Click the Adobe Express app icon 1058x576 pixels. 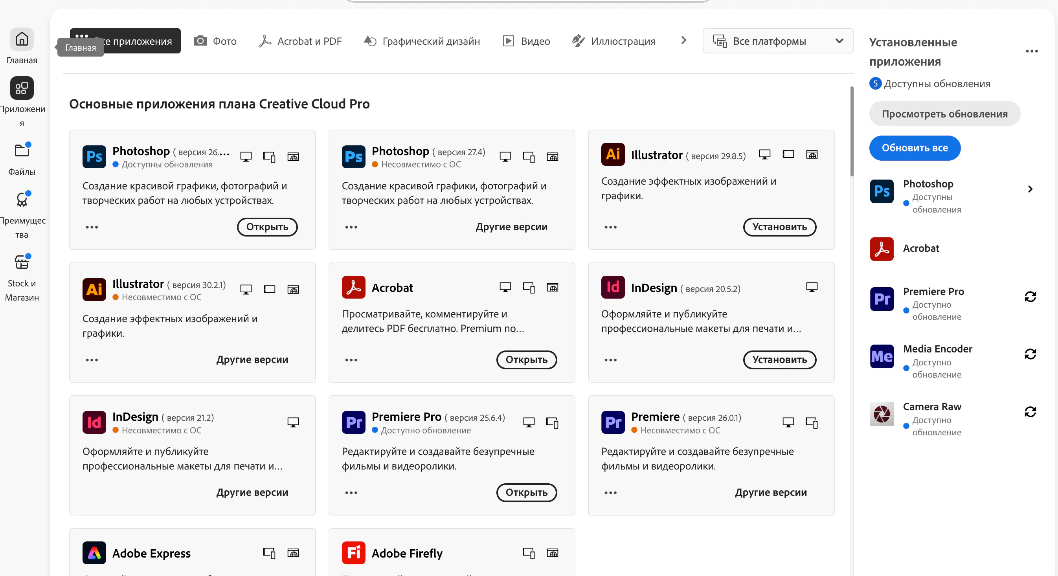pyautogui.click(x=94, y=553)
